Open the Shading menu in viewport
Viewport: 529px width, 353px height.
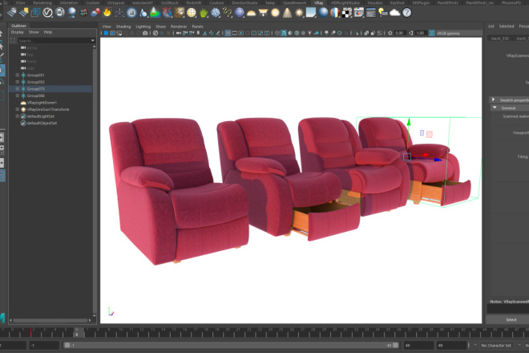pyautogui.click(x=123, y=26)
